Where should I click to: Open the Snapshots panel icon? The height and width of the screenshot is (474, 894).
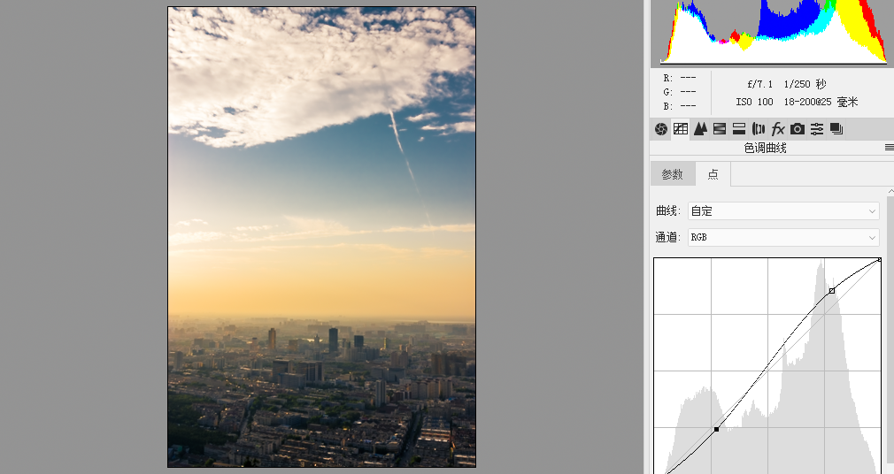click(x=836, y=129)
